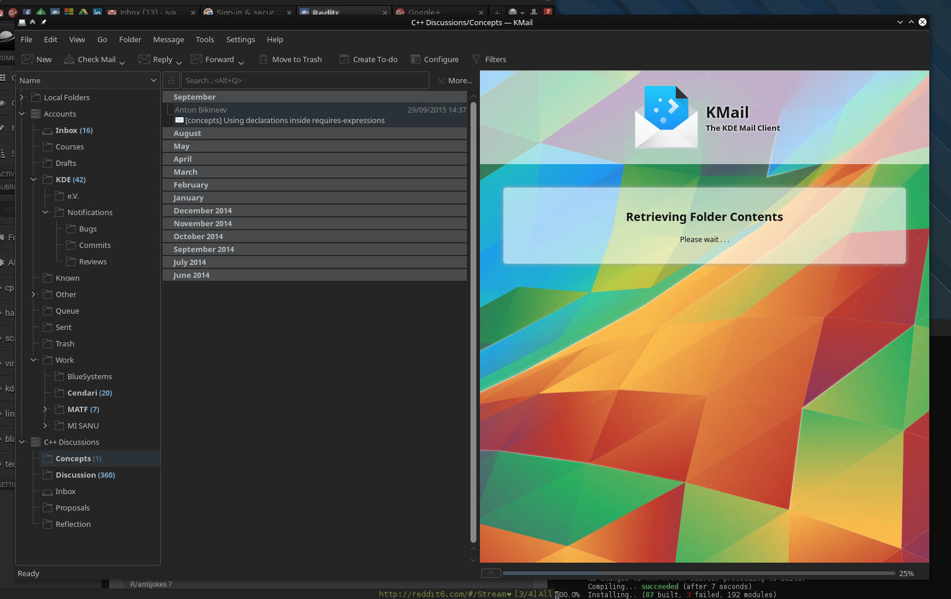Click the BlueSystems folder icon

[59, 376]
